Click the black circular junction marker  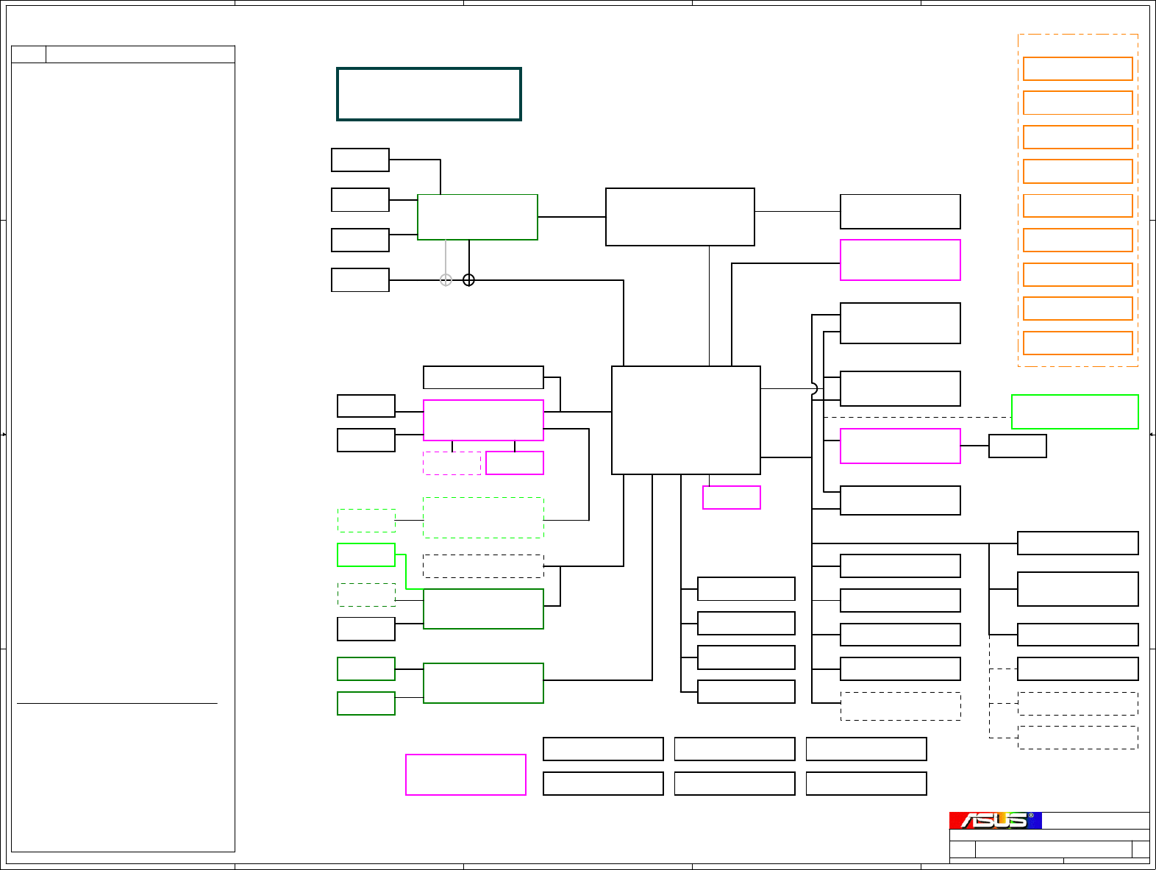468,280
